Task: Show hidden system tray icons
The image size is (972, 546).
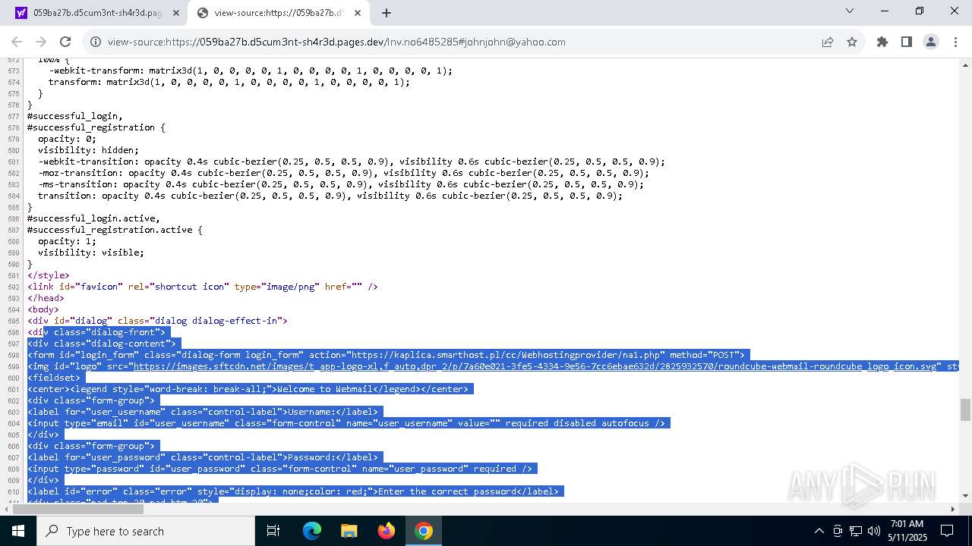Action: 819,531
